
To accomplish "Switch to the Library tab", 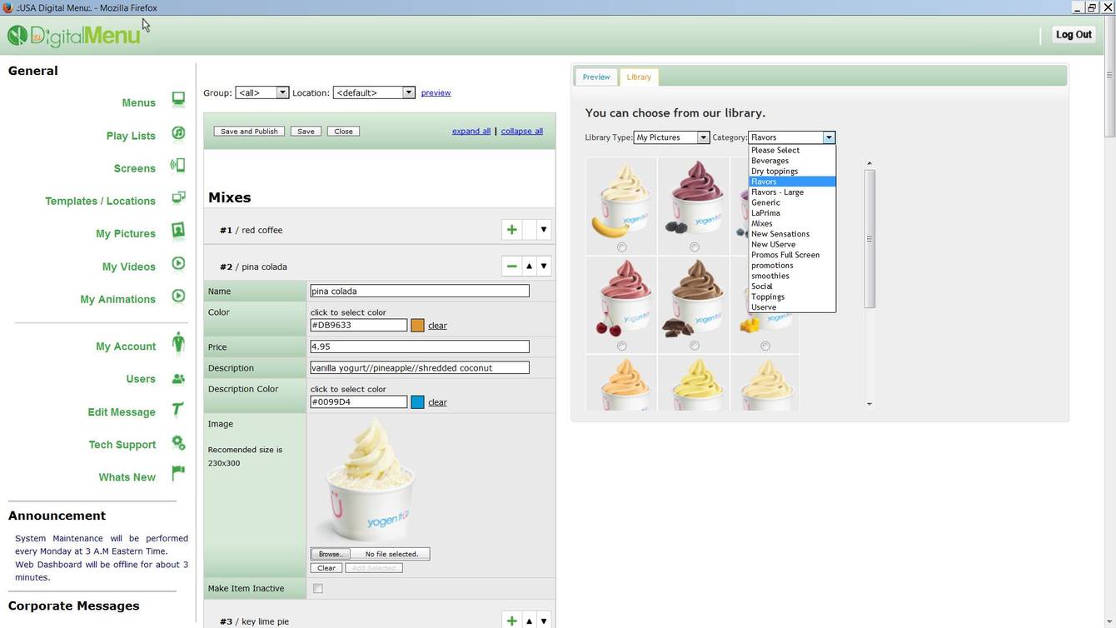I will (639, 77).
